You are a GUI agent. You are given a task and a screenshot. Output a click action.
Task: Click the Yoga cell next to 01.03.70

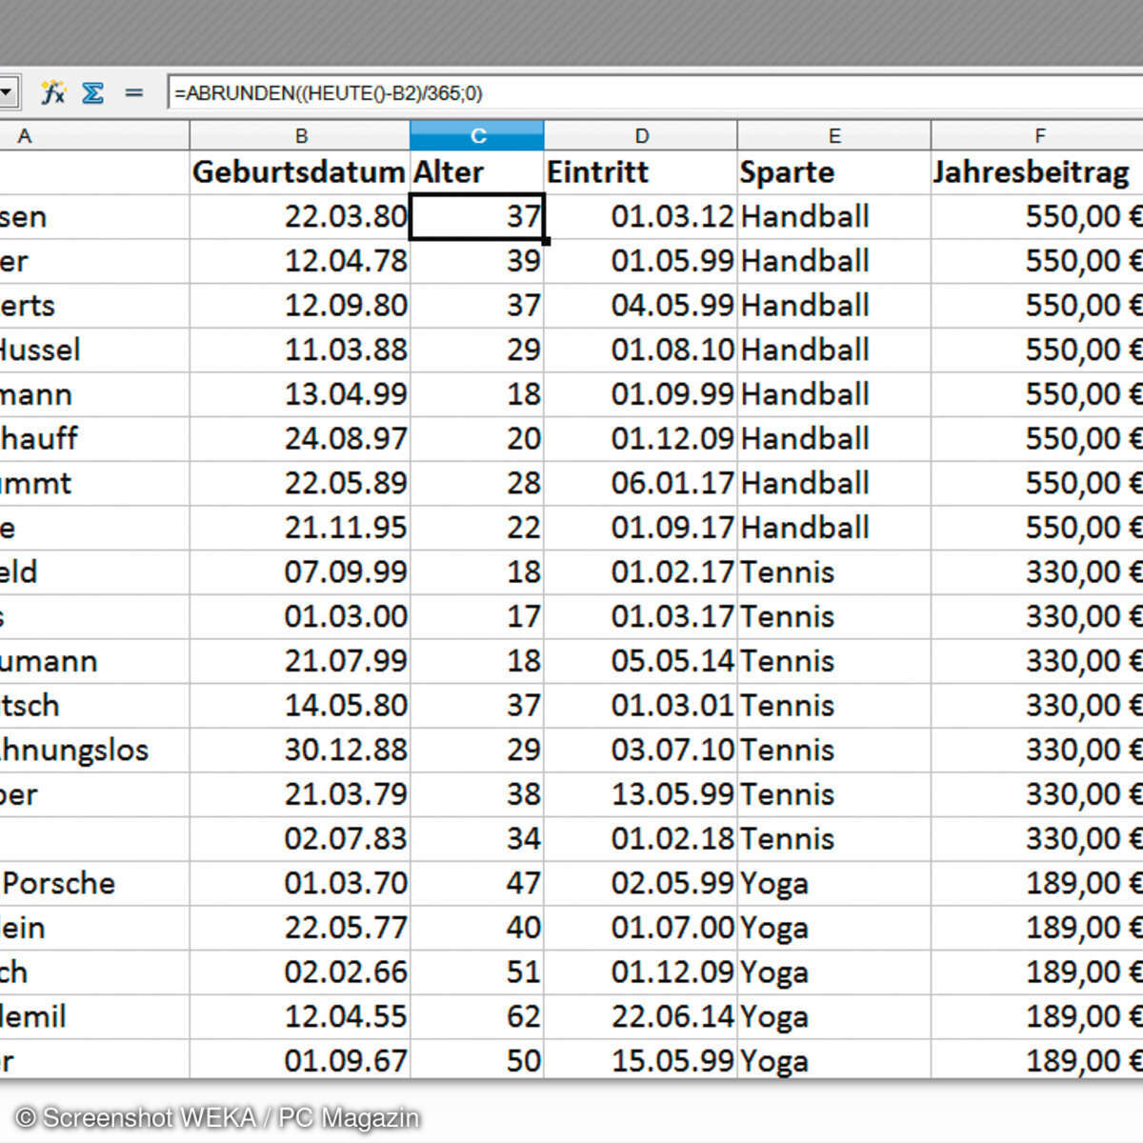(776, 883)
